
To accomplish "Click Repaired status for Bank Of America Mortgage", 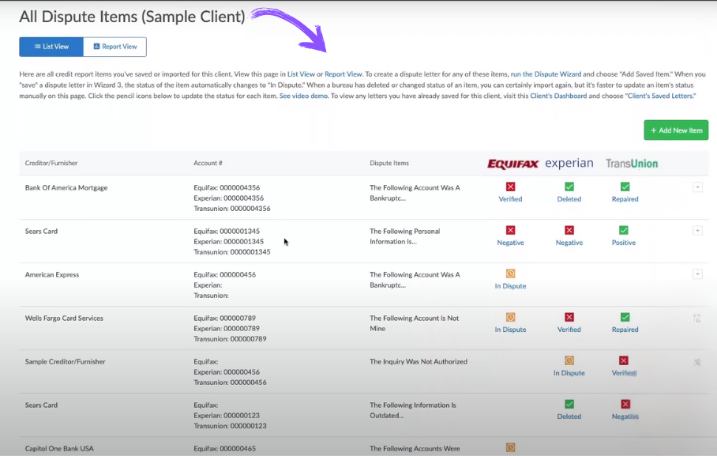I will point(625,199).
